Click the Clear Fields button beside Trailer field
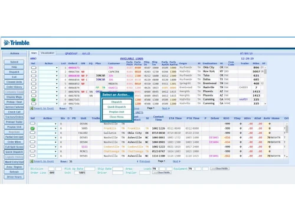The height and width of the screenshot is (221, 295). click(x=162, y=173)
